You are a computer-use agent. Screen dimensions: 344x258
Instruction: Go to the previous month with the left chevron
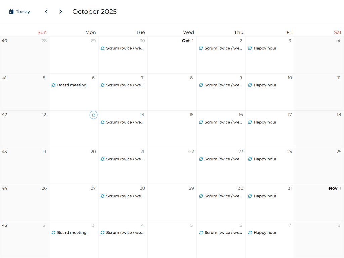[x=46, y=11]
